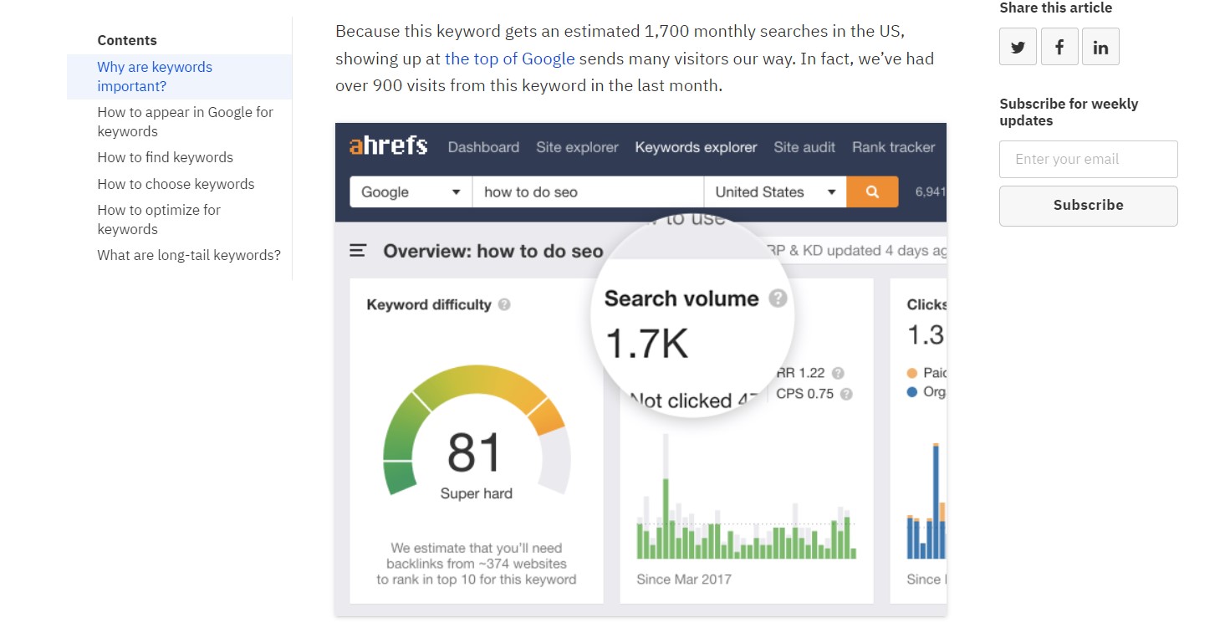Click the Subscribe button
Screen dimensions: 1230x638
1088,205
